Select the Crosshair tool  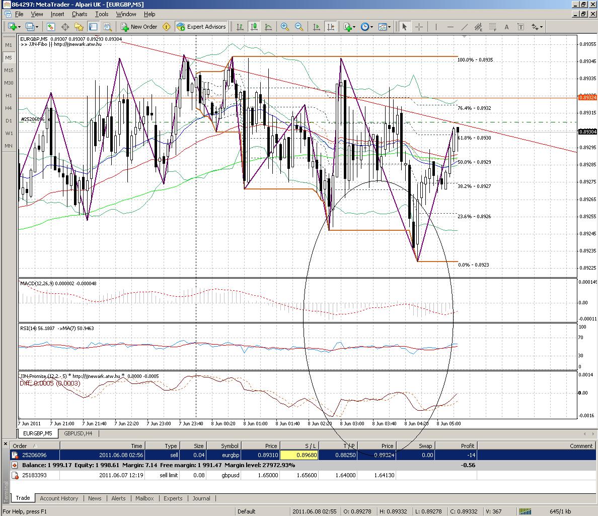tap(420, 27)
